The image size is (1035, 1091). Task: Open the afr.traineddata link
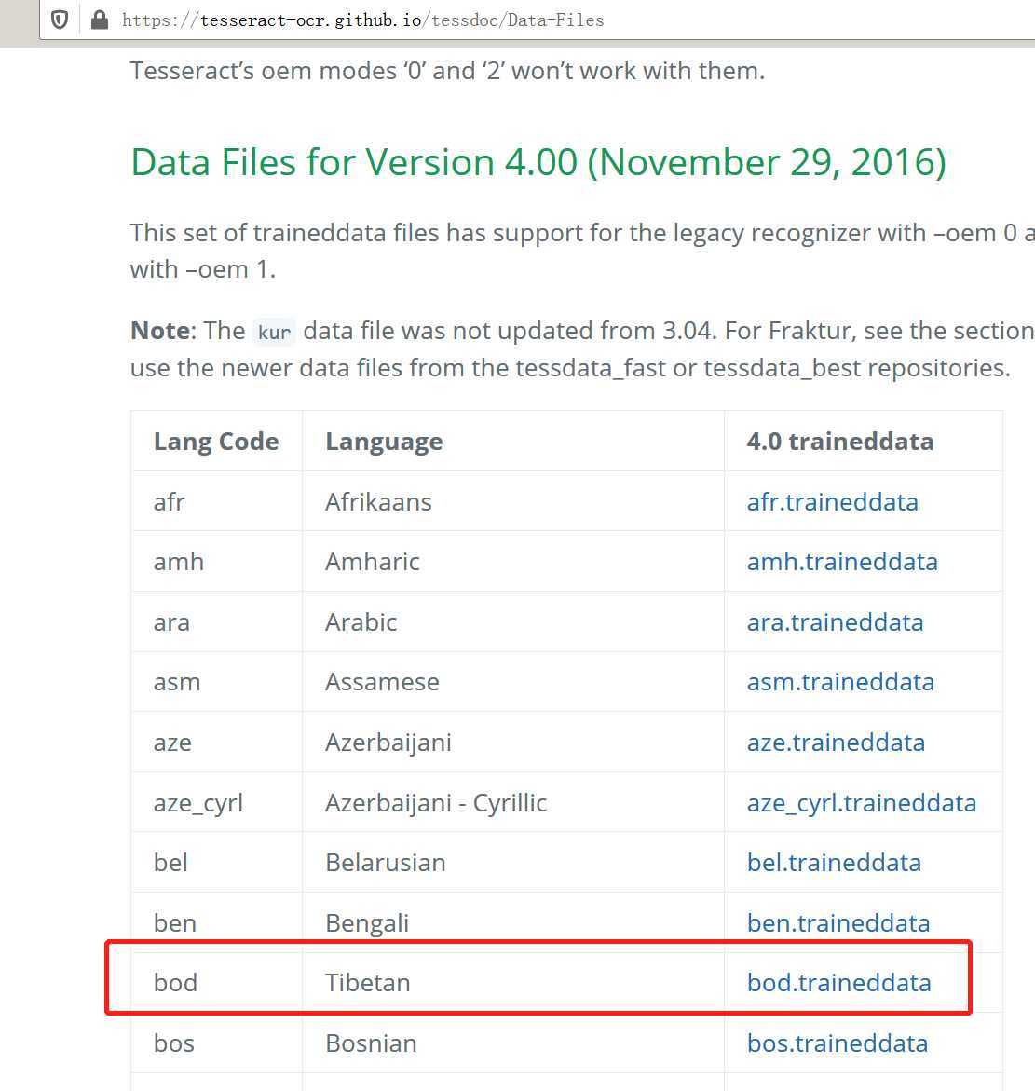[832, 501]
